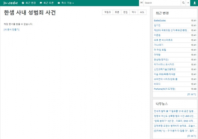Focus the Search input field

(162, 3)
